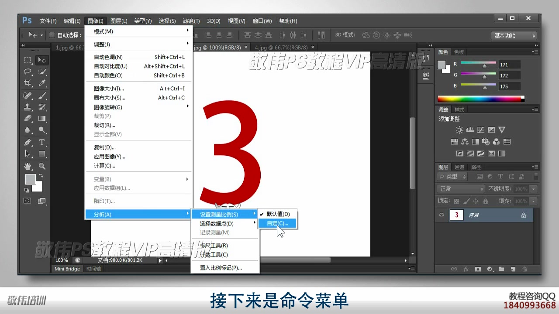
Task: Add Photo Filter adjustment
Action: click(486, 142)
